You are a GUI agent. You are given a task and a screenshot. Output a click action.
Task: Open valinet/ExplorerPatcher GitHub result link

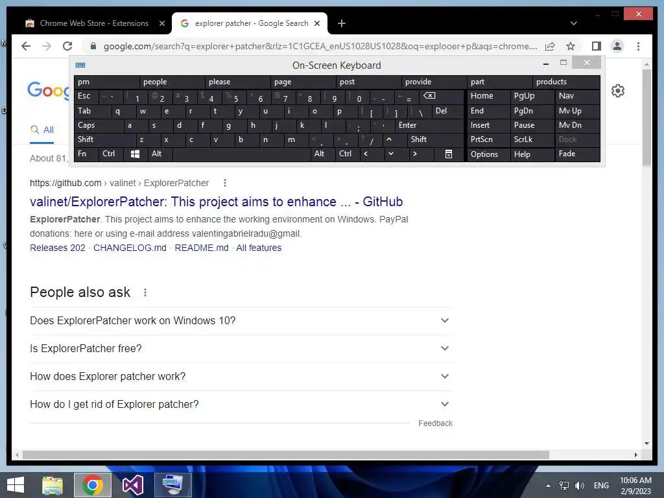(x=217, y=202)
